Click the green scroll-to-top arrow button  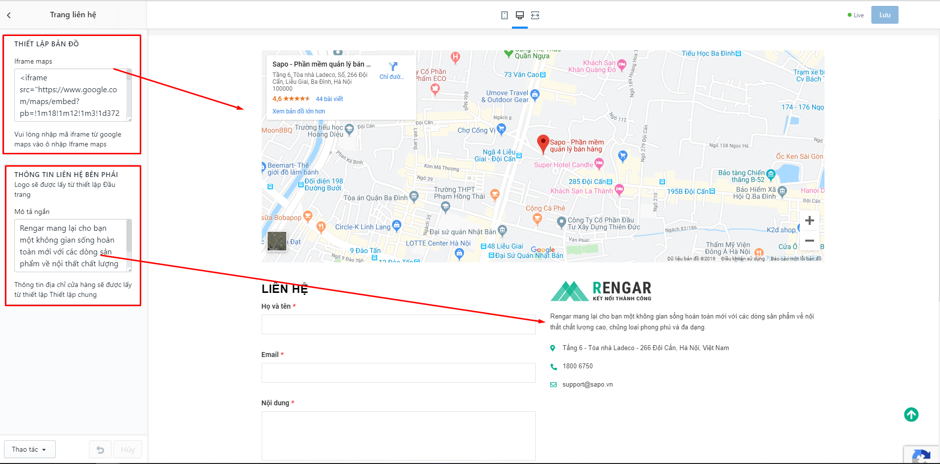click(911, 415)
